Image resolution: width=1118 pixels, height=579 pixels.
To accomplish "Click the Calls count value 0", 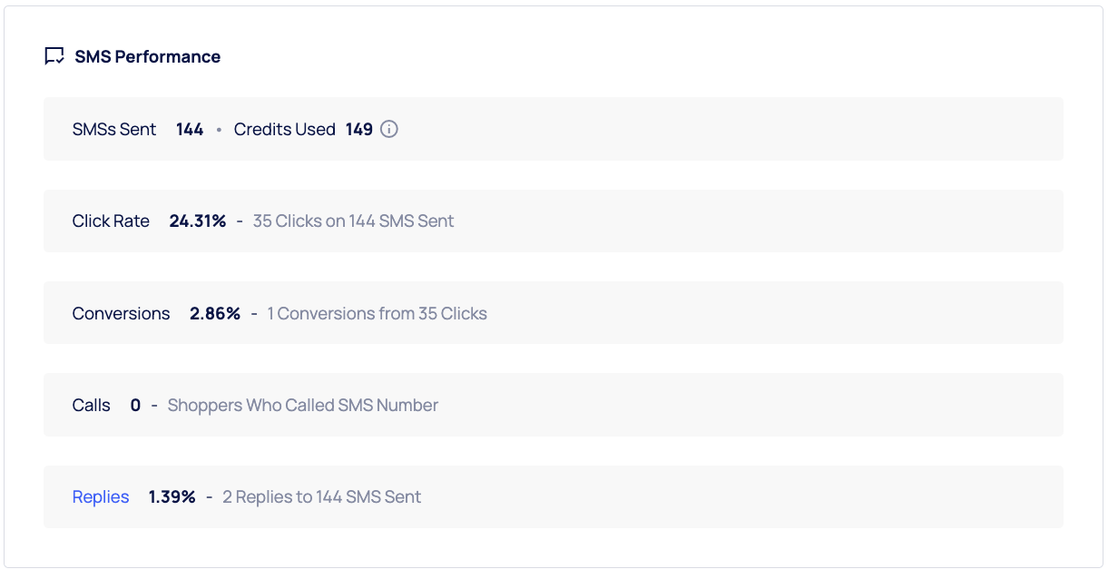I will [135, 405].
